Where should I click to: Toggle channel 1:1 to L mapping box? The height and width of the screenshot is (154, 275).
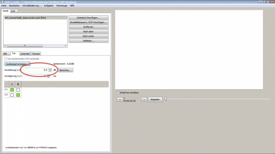coord(12,90)
